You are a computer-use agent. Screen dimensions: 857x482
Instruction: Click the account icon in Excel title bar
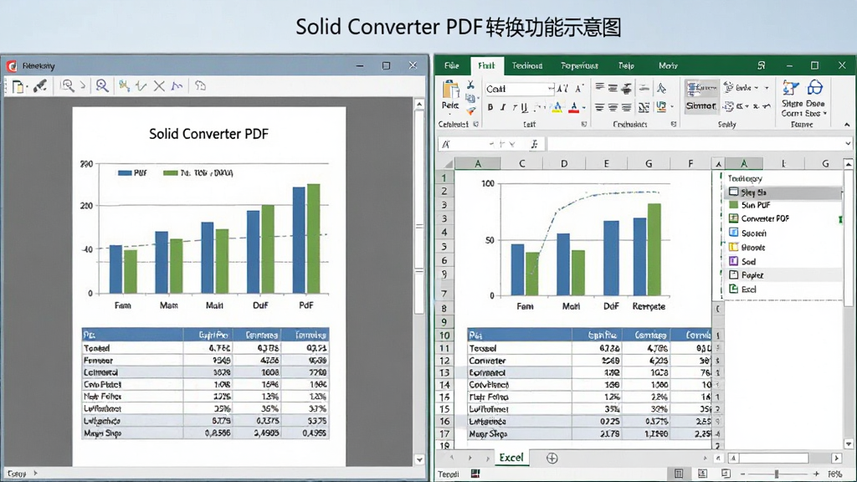[762, 65]
